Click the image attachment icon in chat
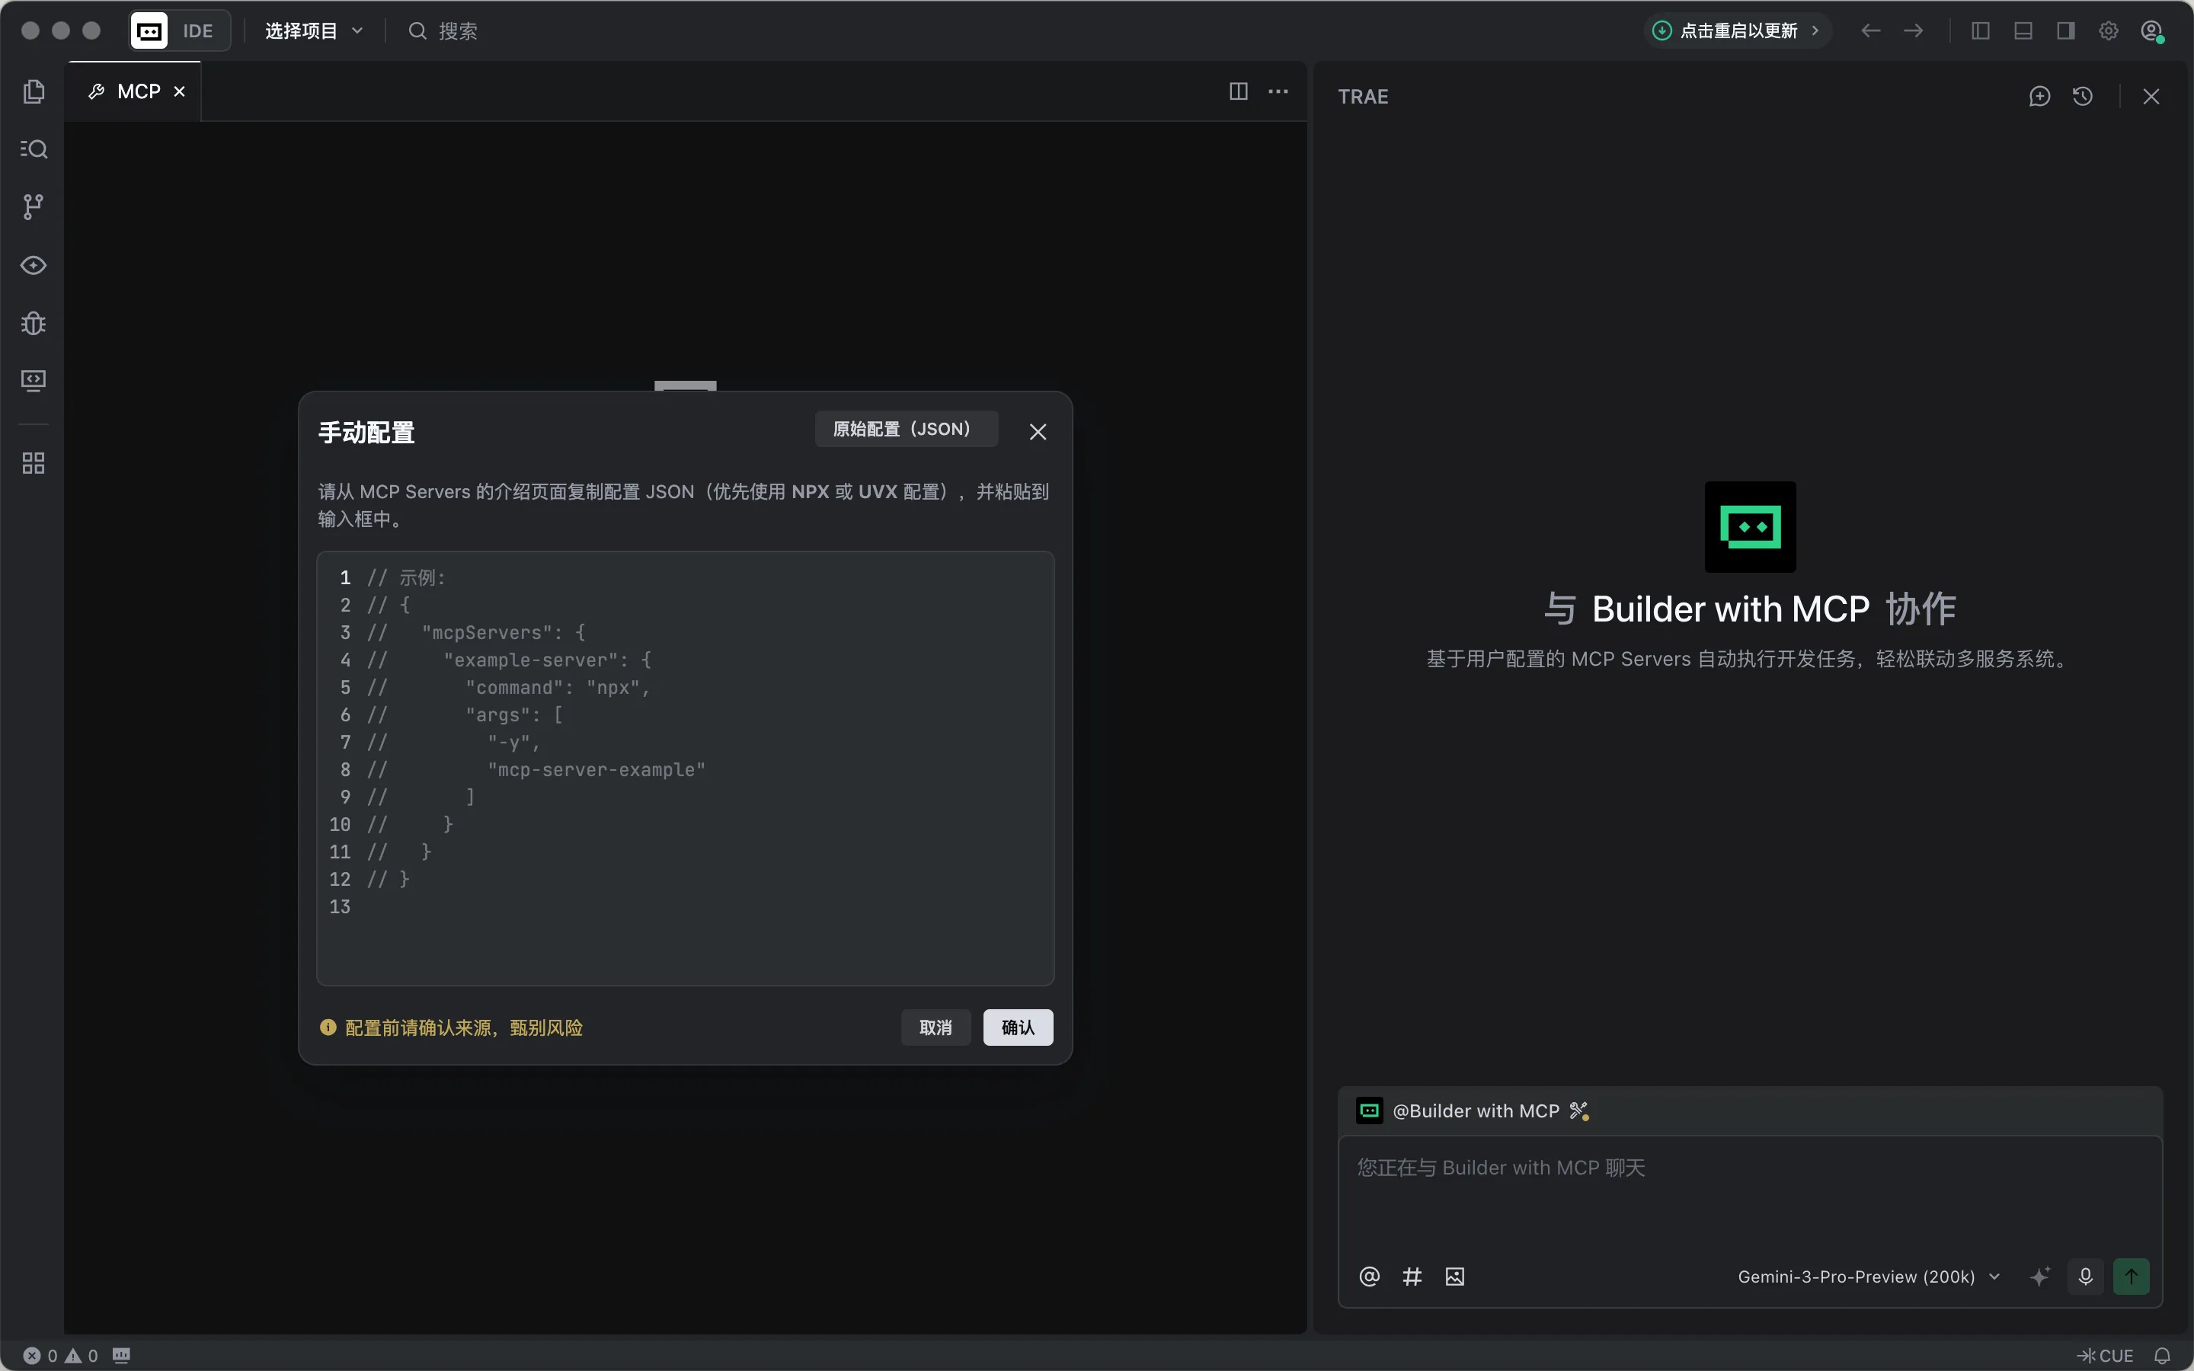This screenshot has height=1371, width=2194. pos(1454,1277)
